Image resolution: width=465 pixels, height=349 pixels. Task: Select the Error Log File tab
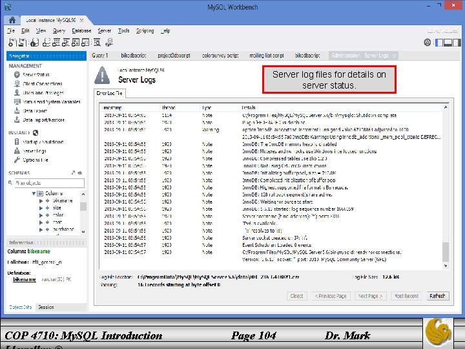click(109, 93)
